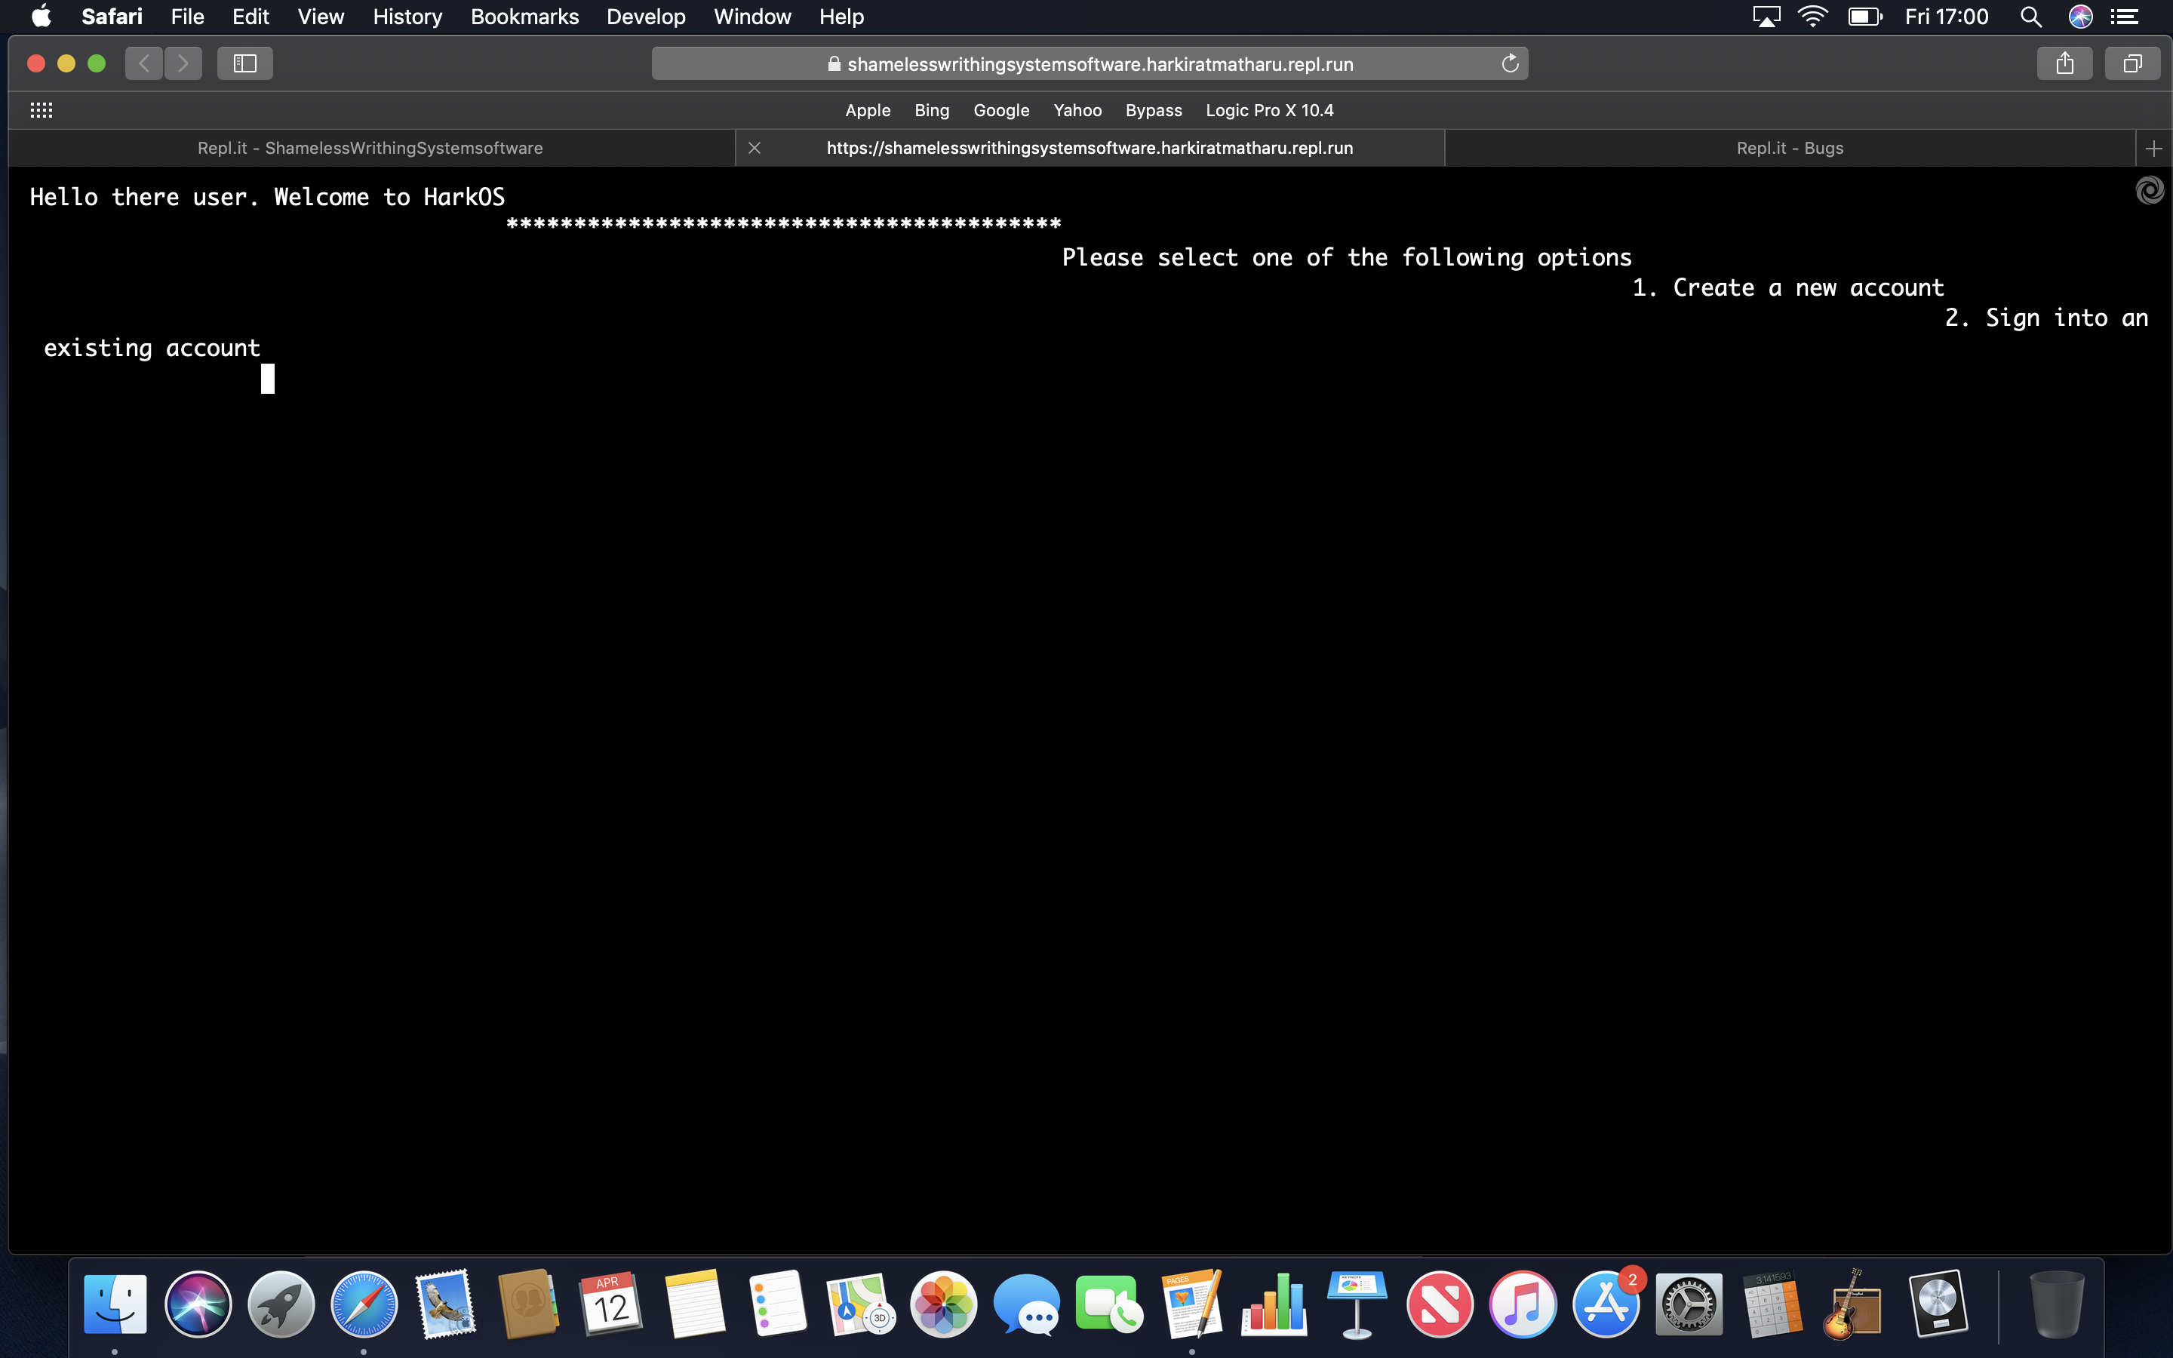Open the Logic Pro X 10.4 bookmark

[x=1270, y=110]
